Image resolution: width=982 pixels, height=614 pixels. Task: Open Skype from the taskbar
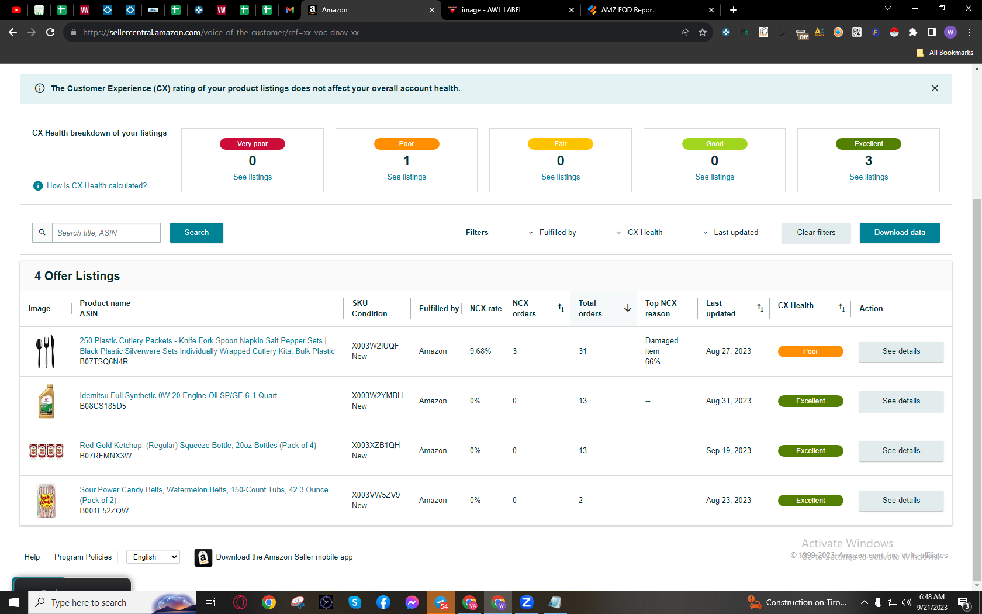355,602
